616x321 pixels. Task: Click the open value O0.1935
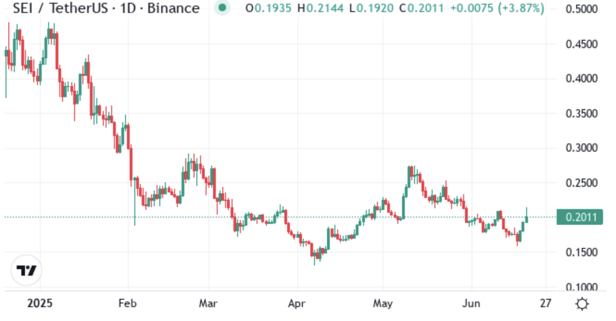click(269, 8)
